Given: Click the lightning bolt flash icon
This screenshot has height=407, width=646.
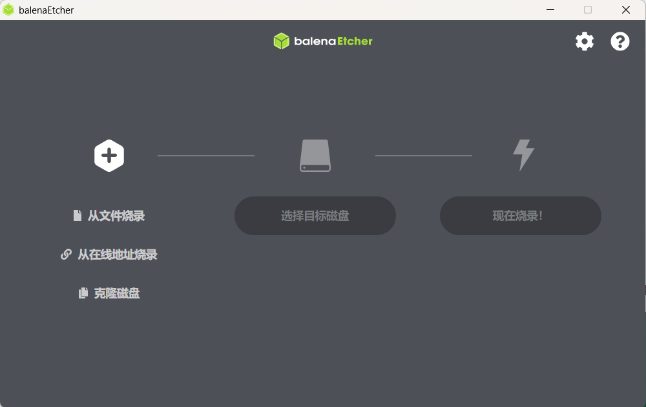Looking at the screenshot, I should tap(524, 155).
